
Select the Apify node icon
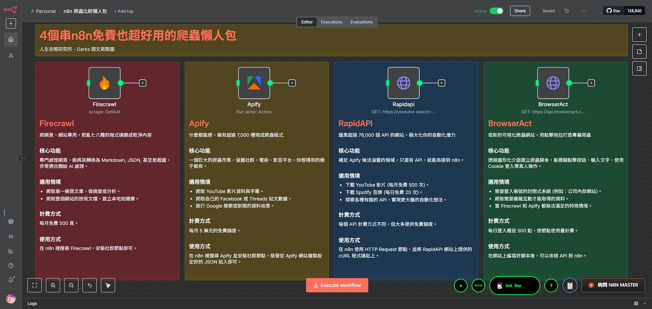254,83
